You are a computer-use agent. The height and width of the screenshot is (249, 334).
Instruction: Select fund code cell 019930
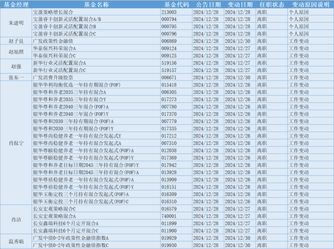tap(177, 245)
